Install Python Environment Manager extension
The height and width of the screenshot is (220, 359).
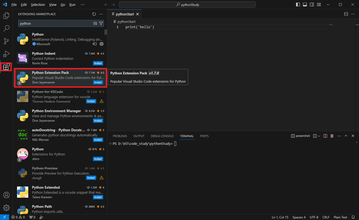click(98, 121)
